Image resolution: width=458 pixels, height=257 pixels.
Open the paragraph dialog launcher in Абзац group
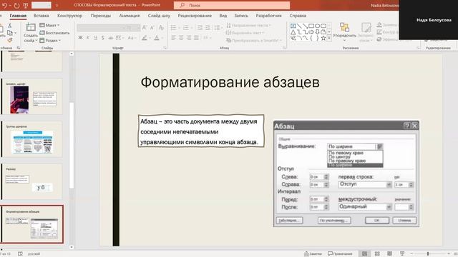[284, 48]
